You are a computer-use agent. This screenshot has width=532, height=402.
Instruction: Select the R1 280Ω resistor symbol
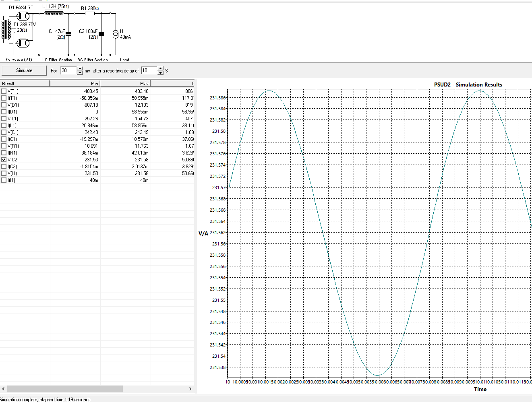pos(90,13)
